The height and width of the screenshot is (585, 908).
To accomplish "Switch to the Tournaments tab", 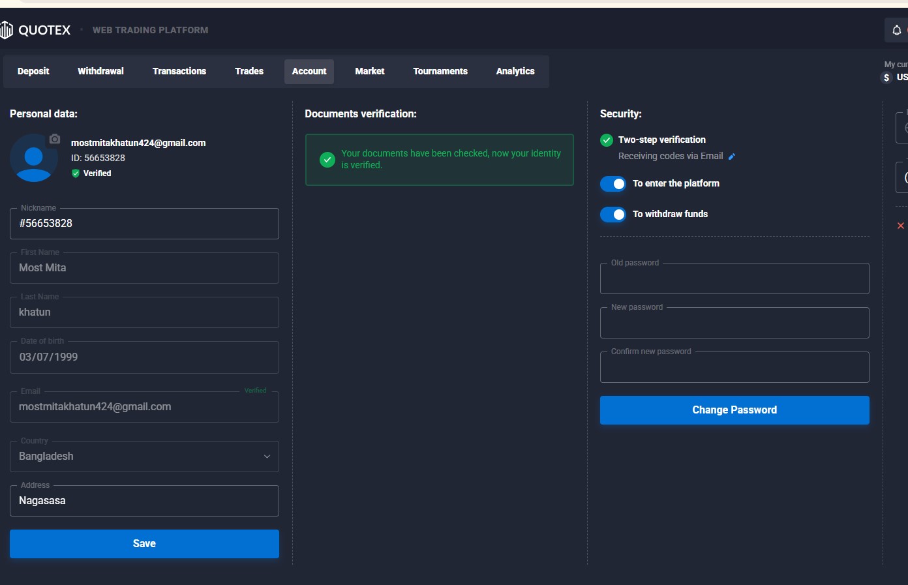I will click(x=440, y=71).
